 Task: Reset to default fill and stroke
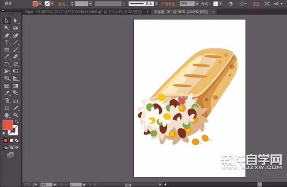coord(4,134)
